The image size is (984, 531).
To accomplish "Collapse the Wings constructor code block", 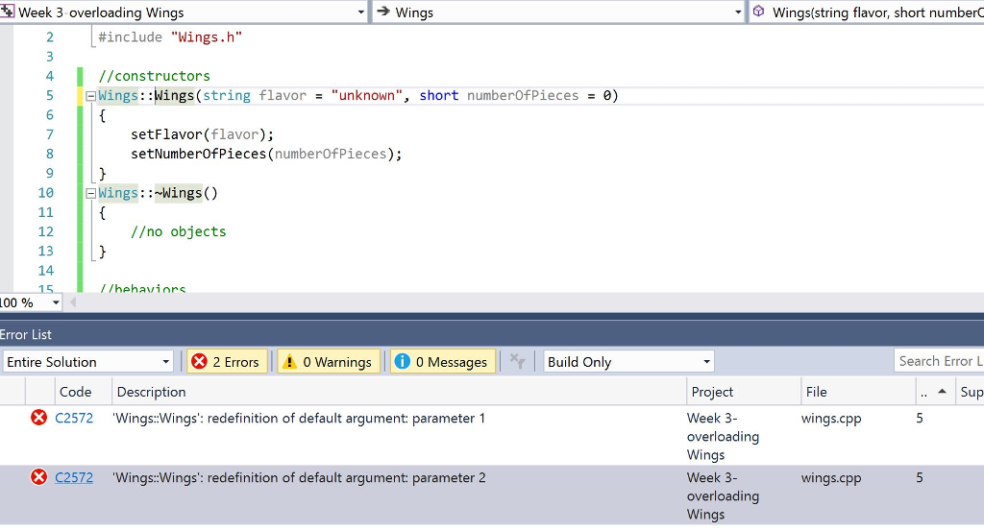I will coord(90,96).
